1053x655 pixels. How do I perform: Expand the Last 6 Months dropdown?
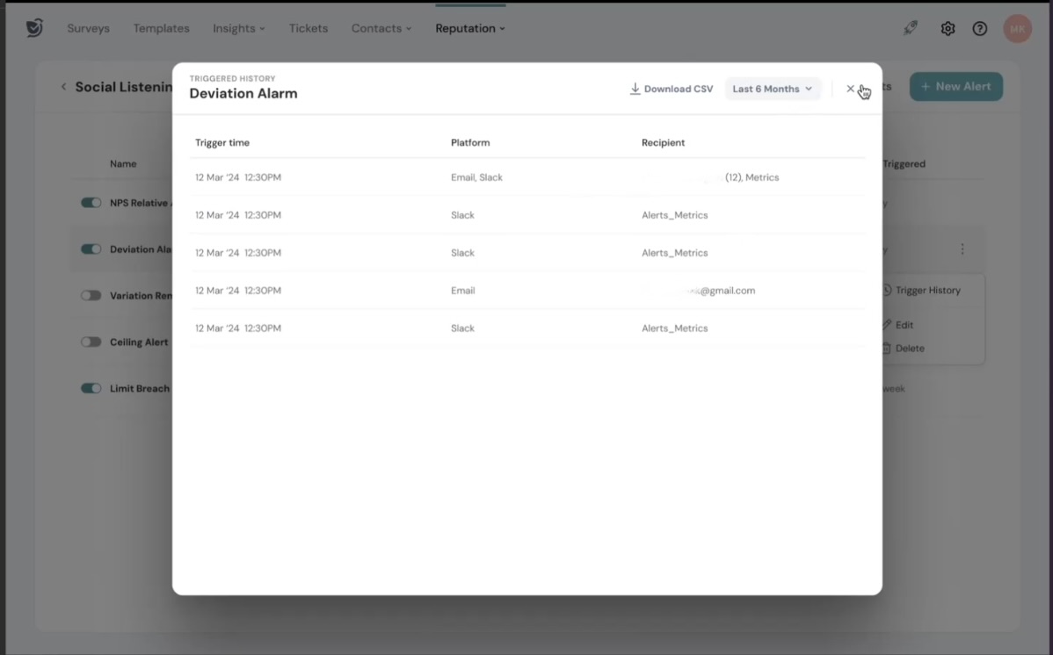(x=772, y=89)
